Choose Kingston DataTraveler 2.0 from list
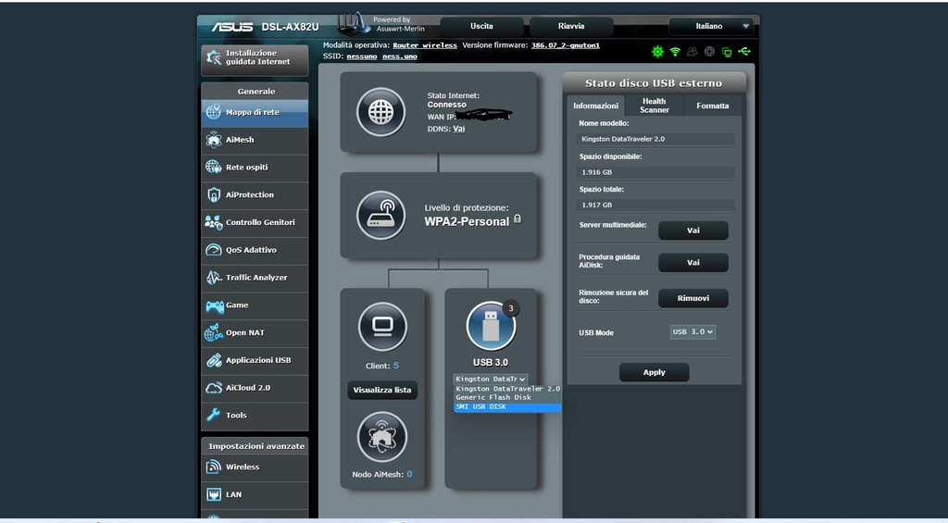Image resolution: width=948 pixels, height=523 pixels. pyautogui.click(x=508, y=389)
